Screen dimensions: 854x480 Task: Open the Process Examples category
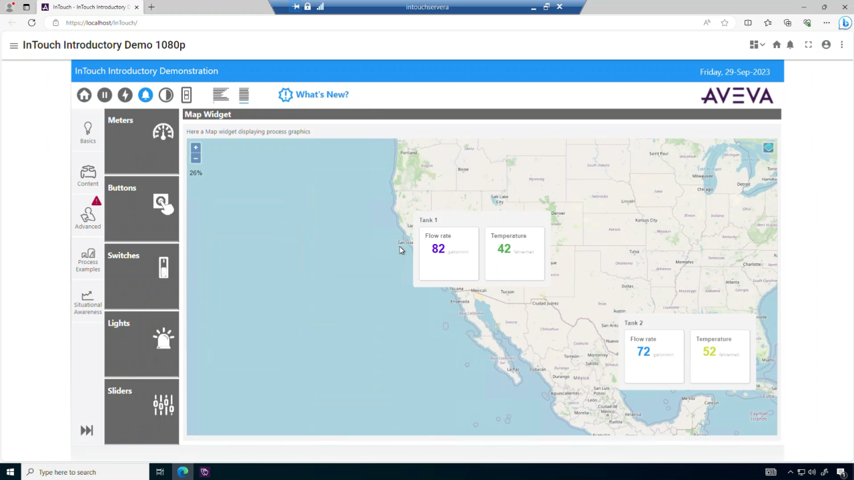click(87, 260)
